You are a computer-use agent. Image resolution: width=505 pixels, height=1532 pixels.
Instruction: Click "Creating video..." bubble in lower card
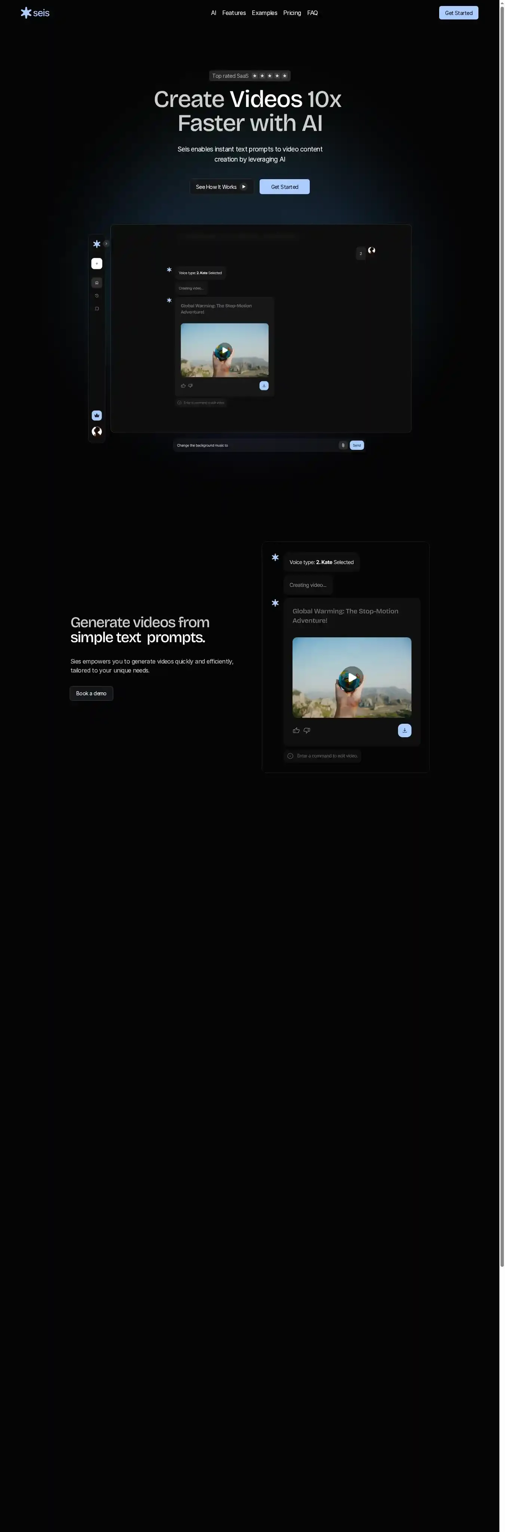[307, 585]
